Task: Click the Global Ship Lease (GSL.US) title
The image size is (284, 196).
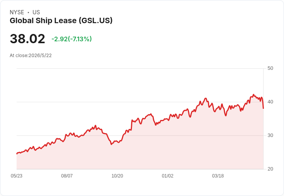Action: pos(61,21)
